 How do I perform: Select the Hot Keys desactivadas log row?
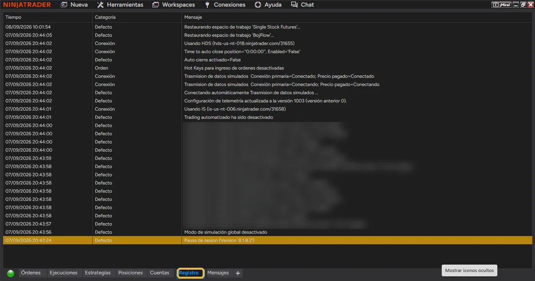click(x=267, y=68)
